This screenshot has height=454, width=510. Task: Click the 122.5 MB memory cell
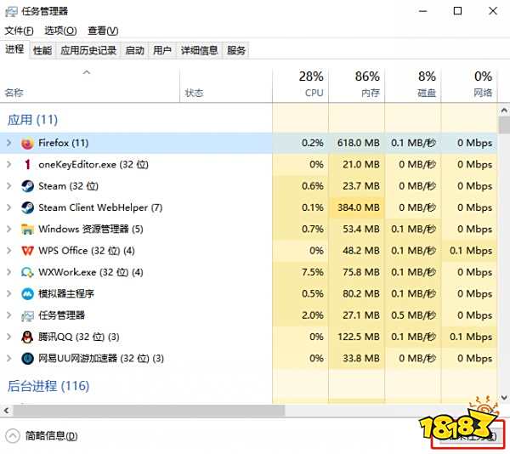point(357,337)
